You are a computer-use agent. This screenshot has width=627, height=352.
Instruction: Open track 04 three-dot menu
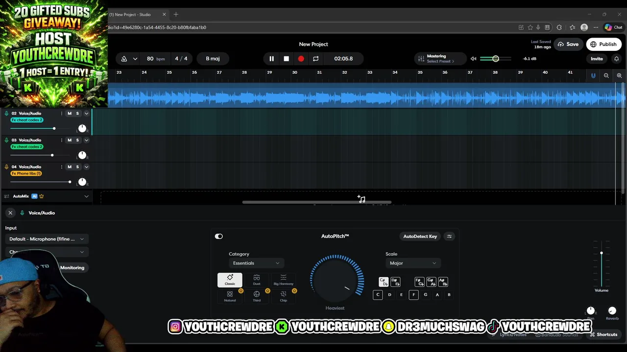click(x=61, y=167)
